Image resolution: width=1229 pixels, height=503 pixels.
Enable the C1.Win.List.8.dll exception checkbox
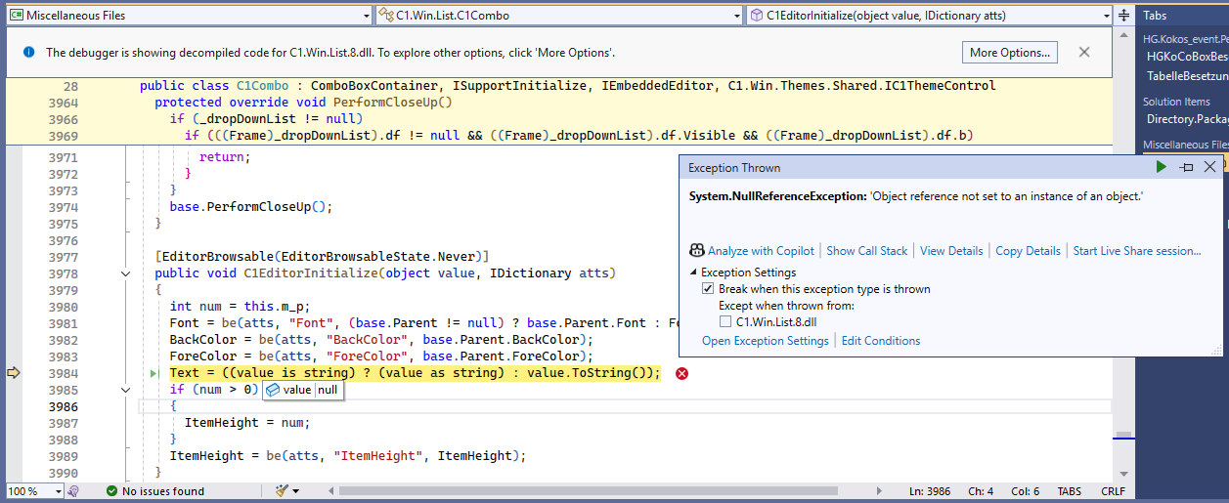pyautogui.click(x=725, y=321)
